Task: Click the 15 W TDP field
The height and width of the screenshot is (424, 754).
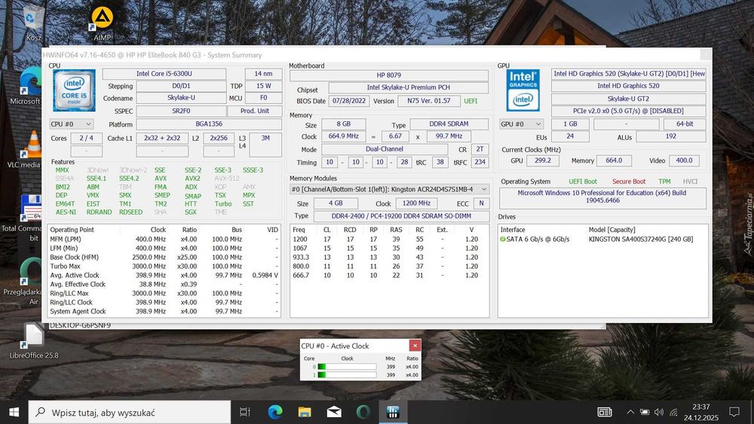Action: click(x=263, y=86)
